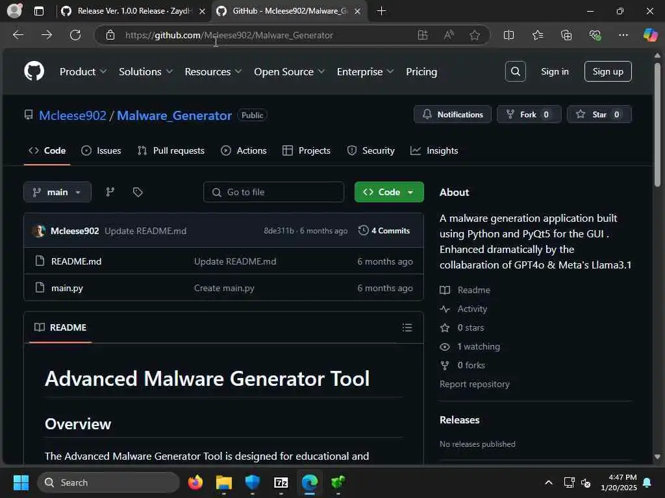Click the browser forward arrow
Viewport: 665px width, 498px height.
click(x=47, y=35)
